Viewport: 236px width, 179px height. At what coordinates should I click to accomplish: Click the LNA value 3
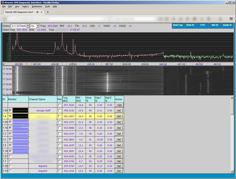coord(99,26)
